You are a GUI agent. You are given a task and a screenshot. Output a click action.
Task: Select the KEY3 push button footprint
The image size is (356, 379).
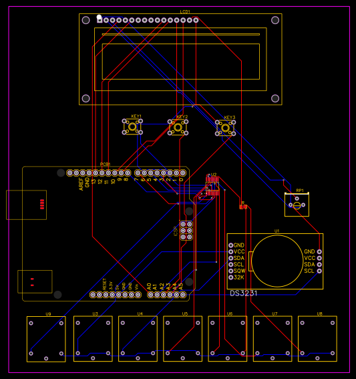(x=225, y=128)
